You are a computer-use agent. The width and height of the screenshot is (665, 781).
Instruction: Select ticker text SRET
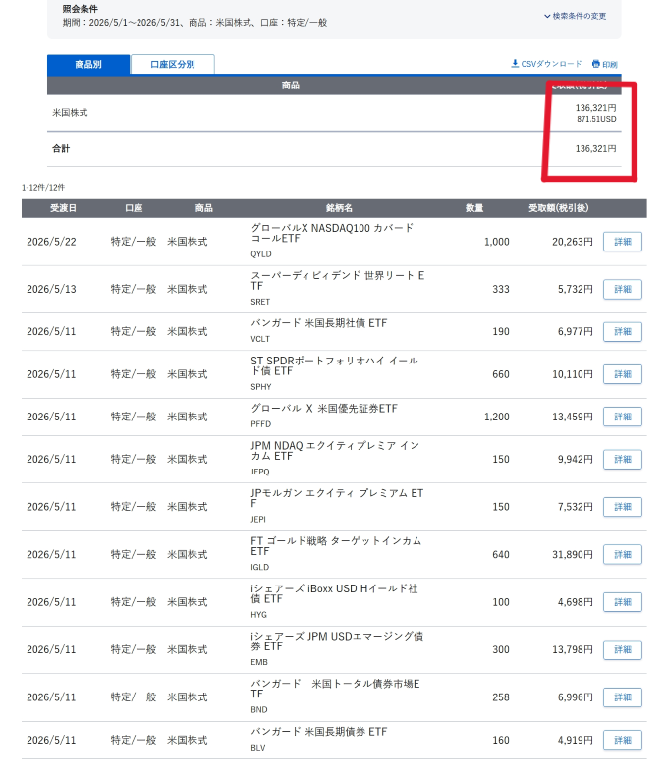pyautogui.click(x=260, y=302)
